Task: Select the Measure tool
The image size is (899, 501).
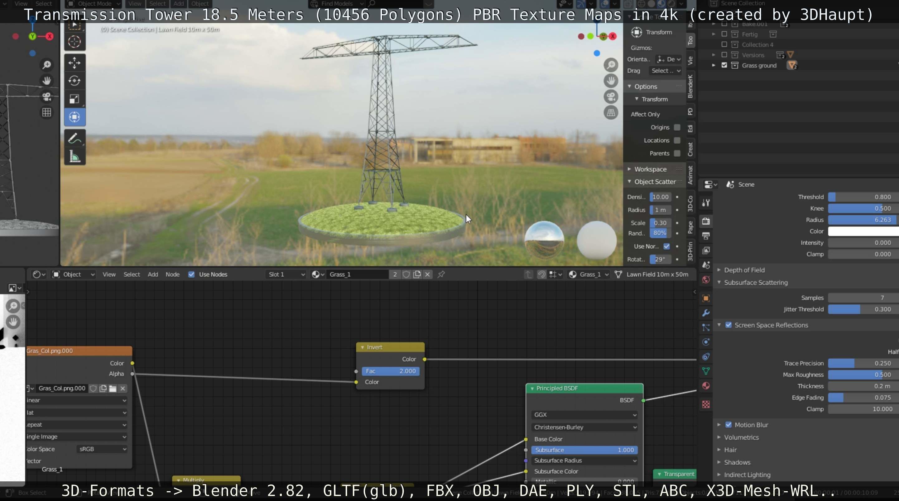Action: 74,156
